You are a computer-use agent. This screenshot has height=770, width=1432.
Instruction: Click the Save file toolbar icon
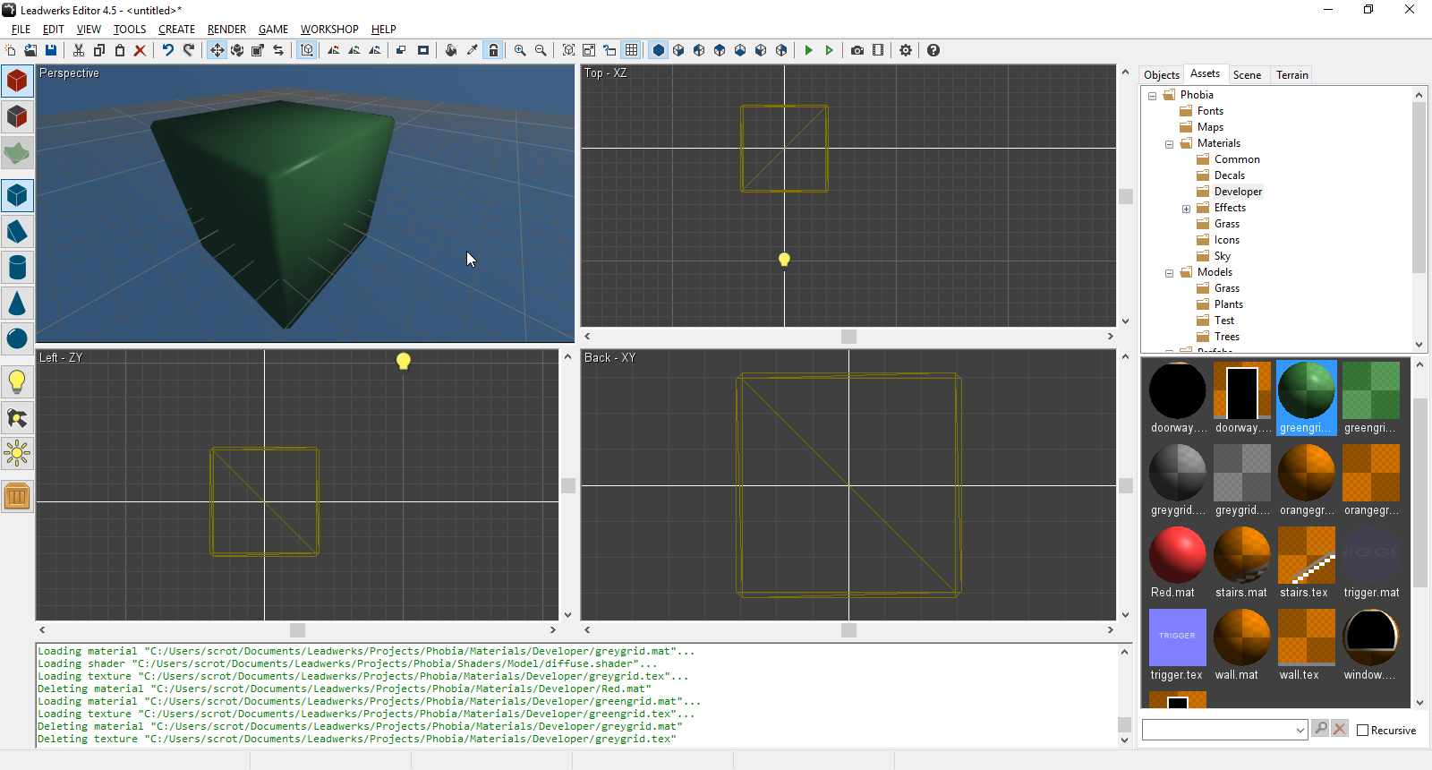(x=51, y=50)
